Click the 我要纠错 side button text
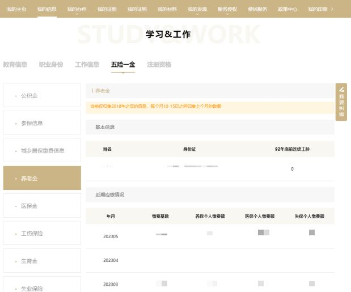 [x=341, y=105]
